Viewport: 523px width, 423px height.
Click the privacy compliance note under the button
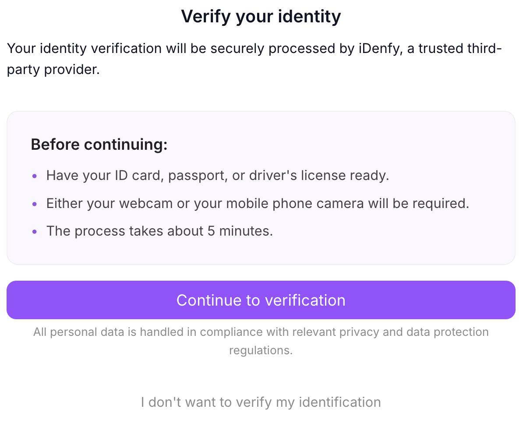(261, 332)
